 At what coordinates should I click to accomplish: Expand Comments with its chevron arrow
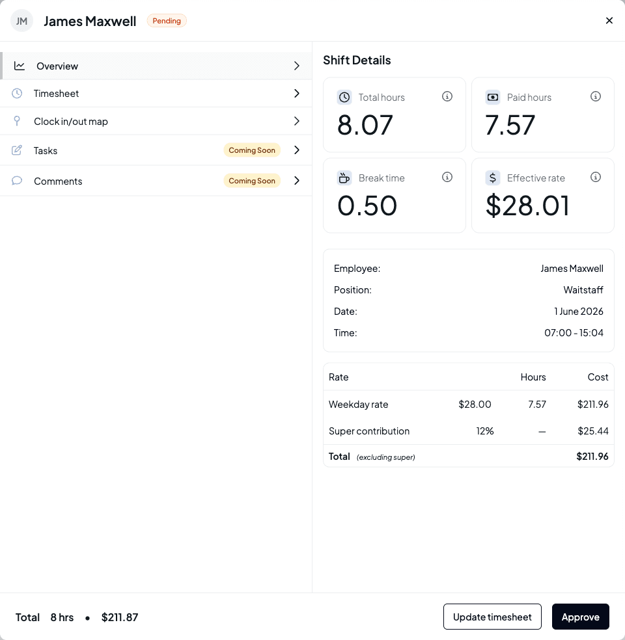[x=297, y=181]
